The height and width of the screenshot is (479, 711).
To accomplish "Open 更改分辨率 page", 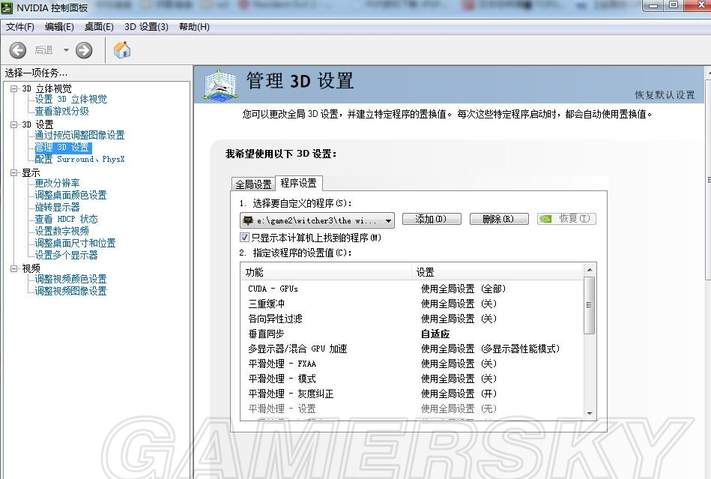I will (57, 183).
